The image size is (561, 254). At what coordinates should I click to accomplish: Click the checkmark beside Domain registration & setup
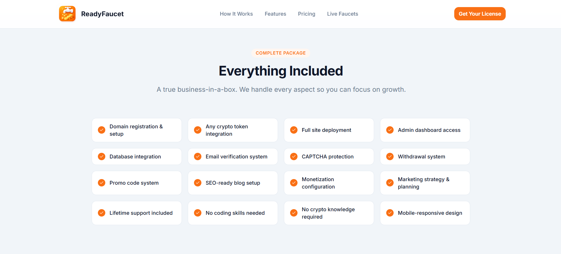(101, 130)
